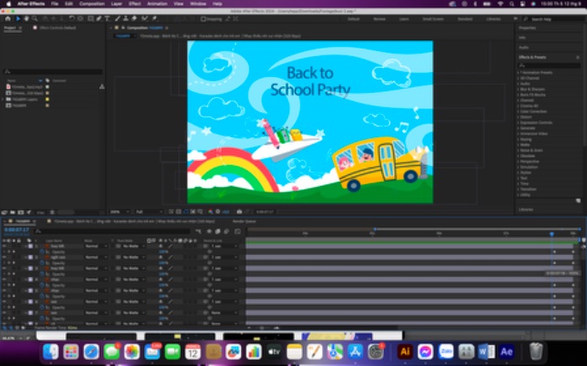
Task: Select the Rotation tool
Action: (x=71, y=18)
